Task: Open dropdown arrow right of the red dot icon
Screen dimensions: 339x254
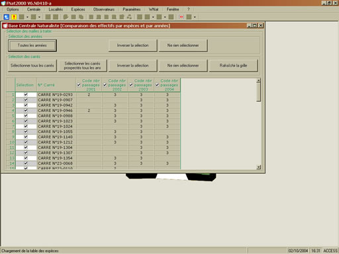Action: coord(195,17)
